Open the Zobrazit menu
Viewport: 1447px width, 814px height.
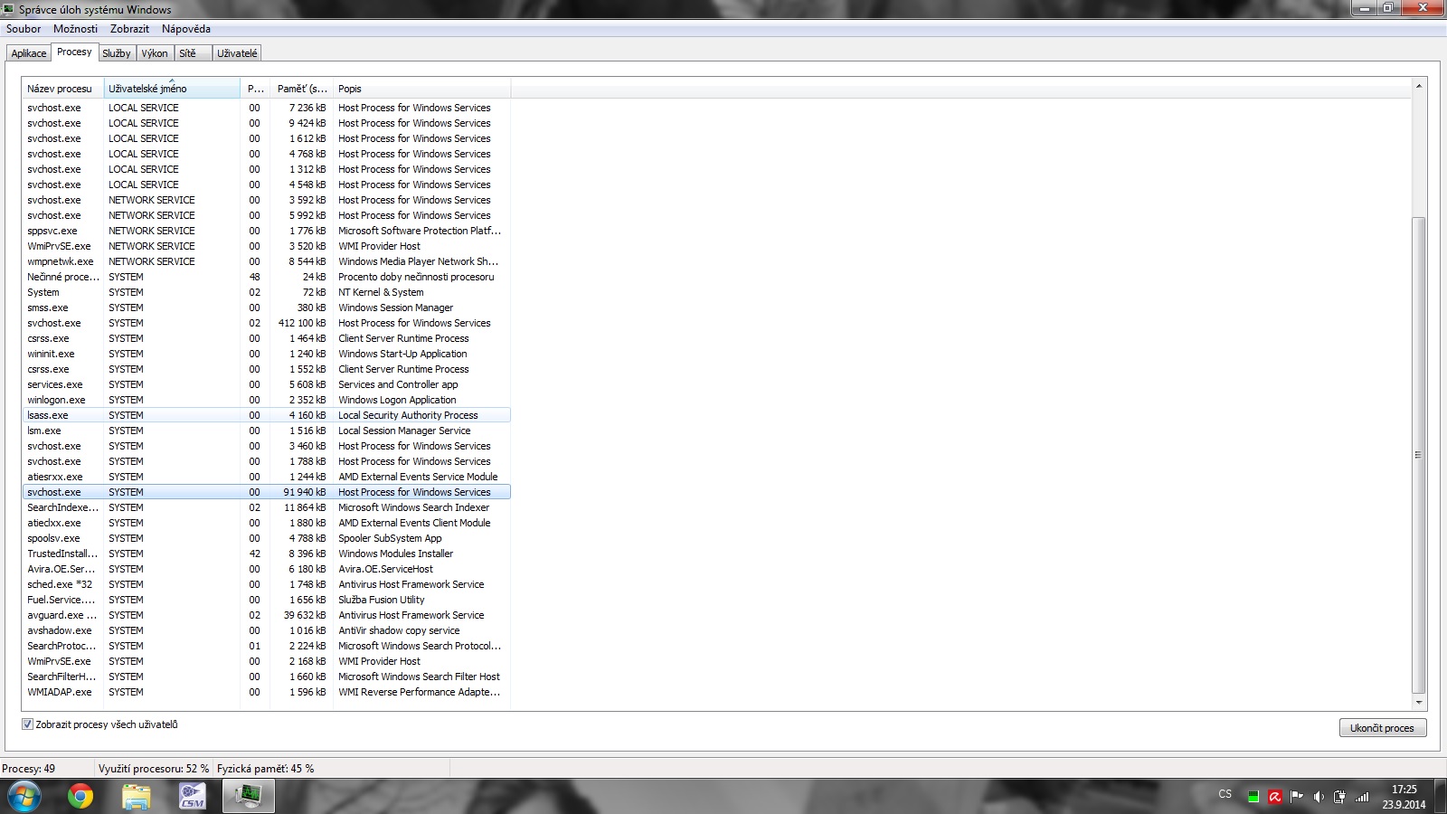coord(129,29)
